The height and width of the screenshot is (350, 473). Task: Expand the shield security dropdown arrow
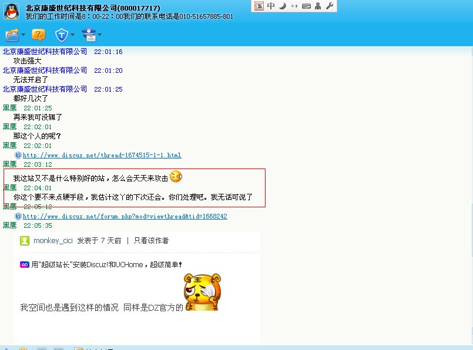[72, 35]
